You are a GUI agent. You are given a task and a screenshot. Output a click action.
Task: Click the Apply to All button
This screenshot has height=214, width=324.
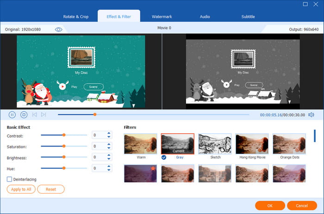click(x=21, y=189)
